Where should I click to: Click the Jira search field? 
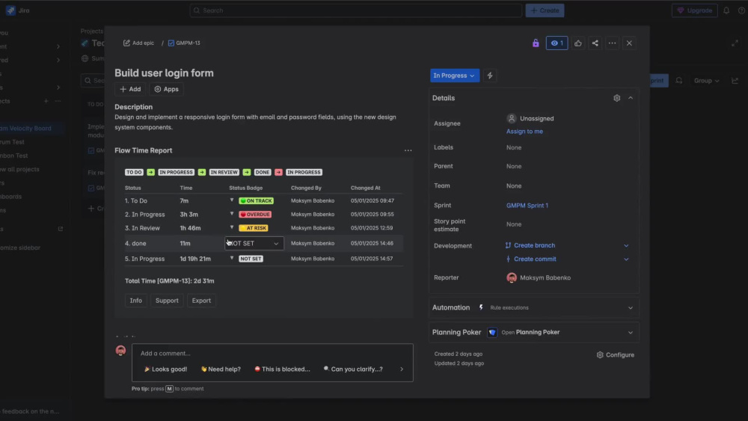(355, 10)
